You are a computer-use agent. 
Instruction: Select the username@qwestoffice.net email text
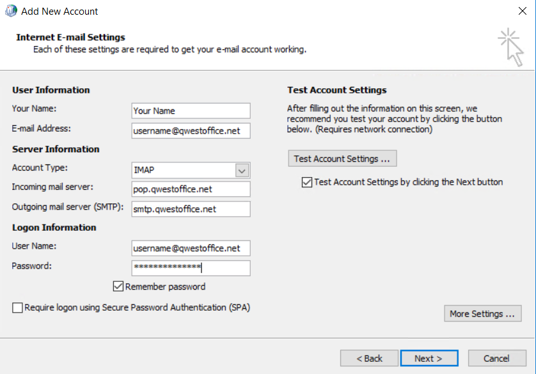(x=190, y=130)
